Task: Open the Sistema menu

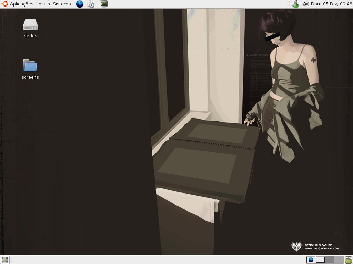Action: coord(62,4)
